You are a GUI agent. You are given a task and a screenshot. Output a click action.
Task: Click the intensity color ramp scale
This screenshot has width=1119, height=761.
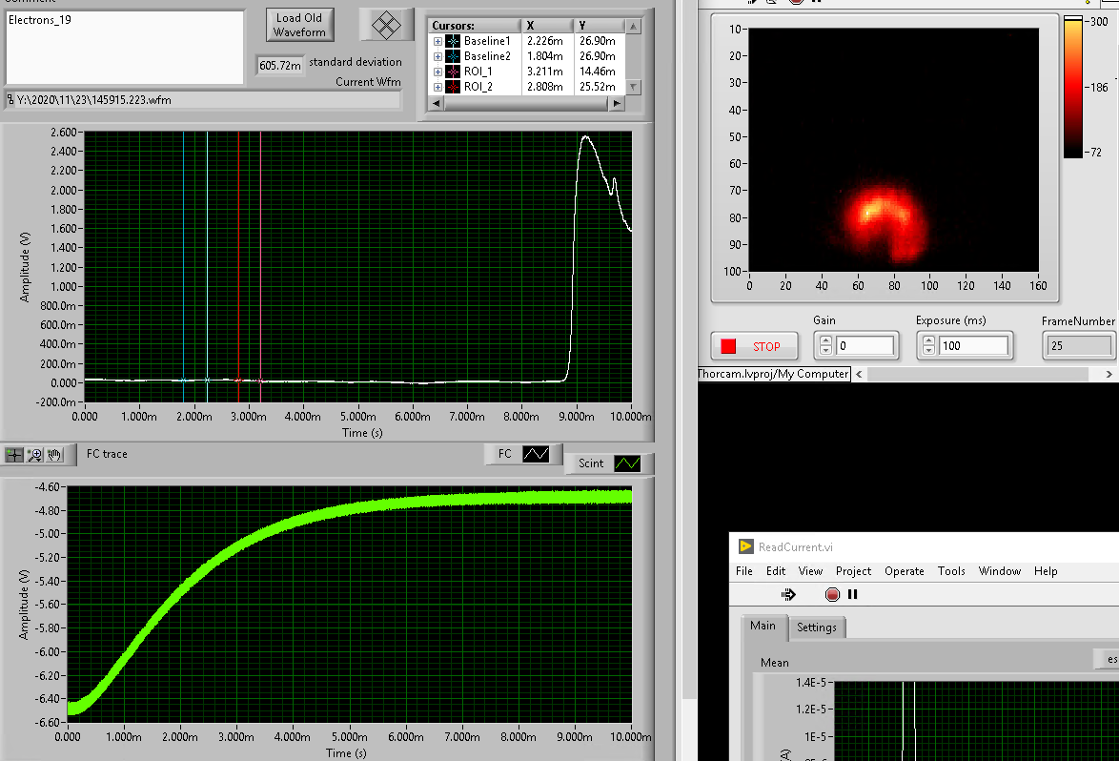[x=1073, y=86]
